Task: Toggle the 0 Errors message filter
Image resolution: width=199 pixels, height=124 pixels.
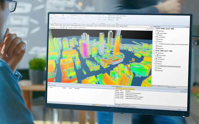Action: (118, 88)
